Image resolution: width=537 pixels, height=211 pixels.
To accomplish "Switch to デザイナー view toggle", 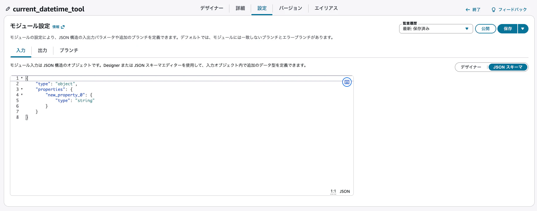I will click(471, 67).
